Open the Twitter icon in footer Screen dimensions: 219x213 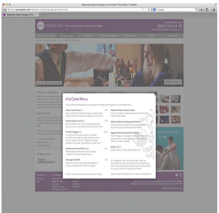pos(177,175)
